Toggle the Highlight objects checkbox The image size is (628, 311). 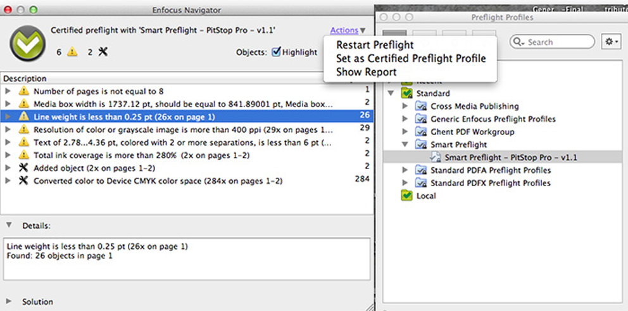point(276,52)
